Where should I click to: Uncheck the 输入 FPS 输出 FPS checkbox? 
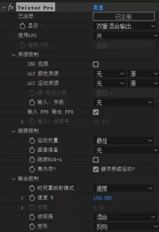click(96, 112)
